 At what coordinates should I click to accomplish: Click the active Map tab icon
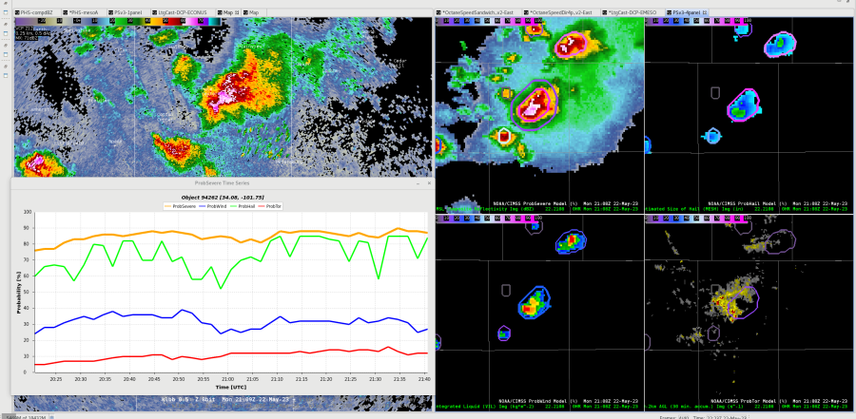(222, 12)
